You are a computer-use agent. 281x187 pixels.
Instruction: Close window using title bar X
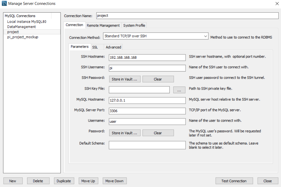point(277,4)
